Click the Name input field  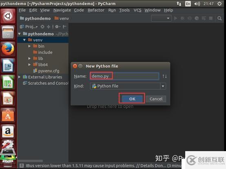point(124,76)
